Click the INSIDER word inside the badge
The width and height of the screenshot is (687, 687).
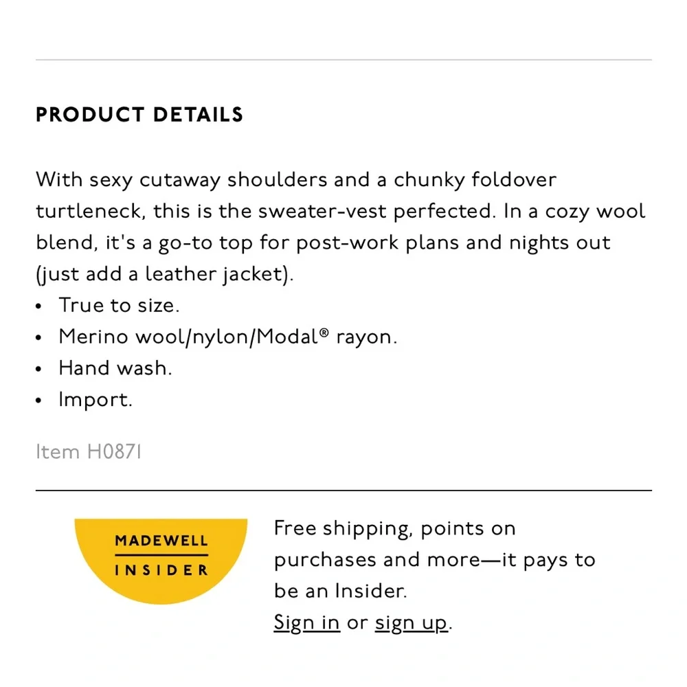tap(161, 570)
